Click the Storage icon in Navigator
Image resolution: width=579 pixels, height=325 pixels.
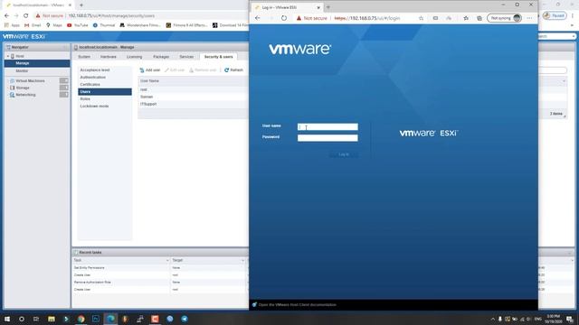click(12, 88)
